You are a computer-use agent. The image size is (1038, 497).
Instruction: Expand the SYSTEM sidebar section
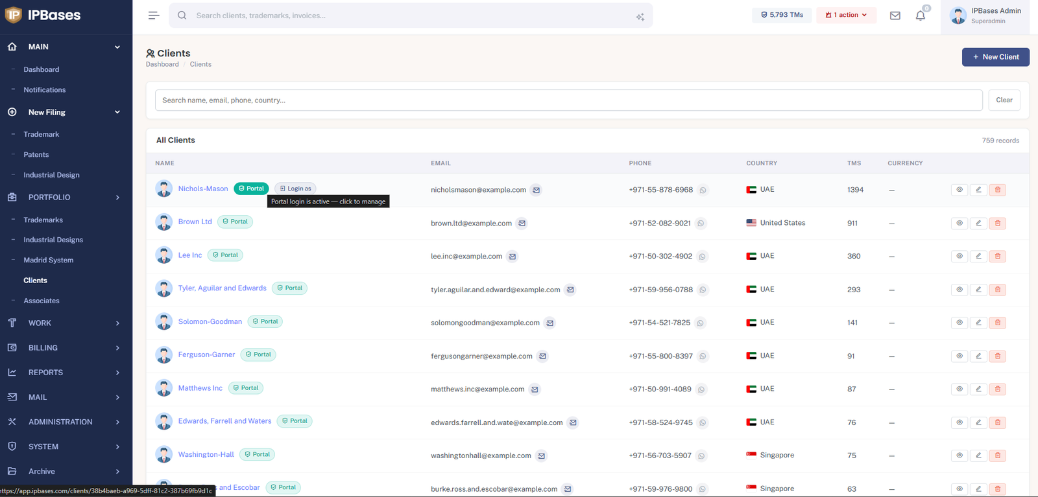pyautogui.click(x=66, y=446)
